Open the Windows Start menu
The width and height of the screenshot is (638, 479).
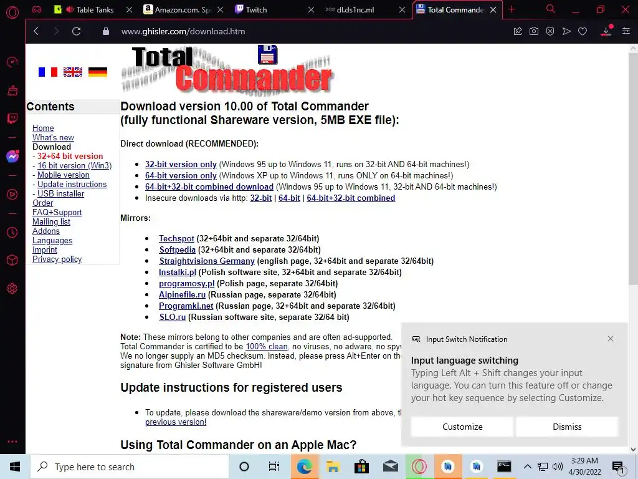pos(15,467)
